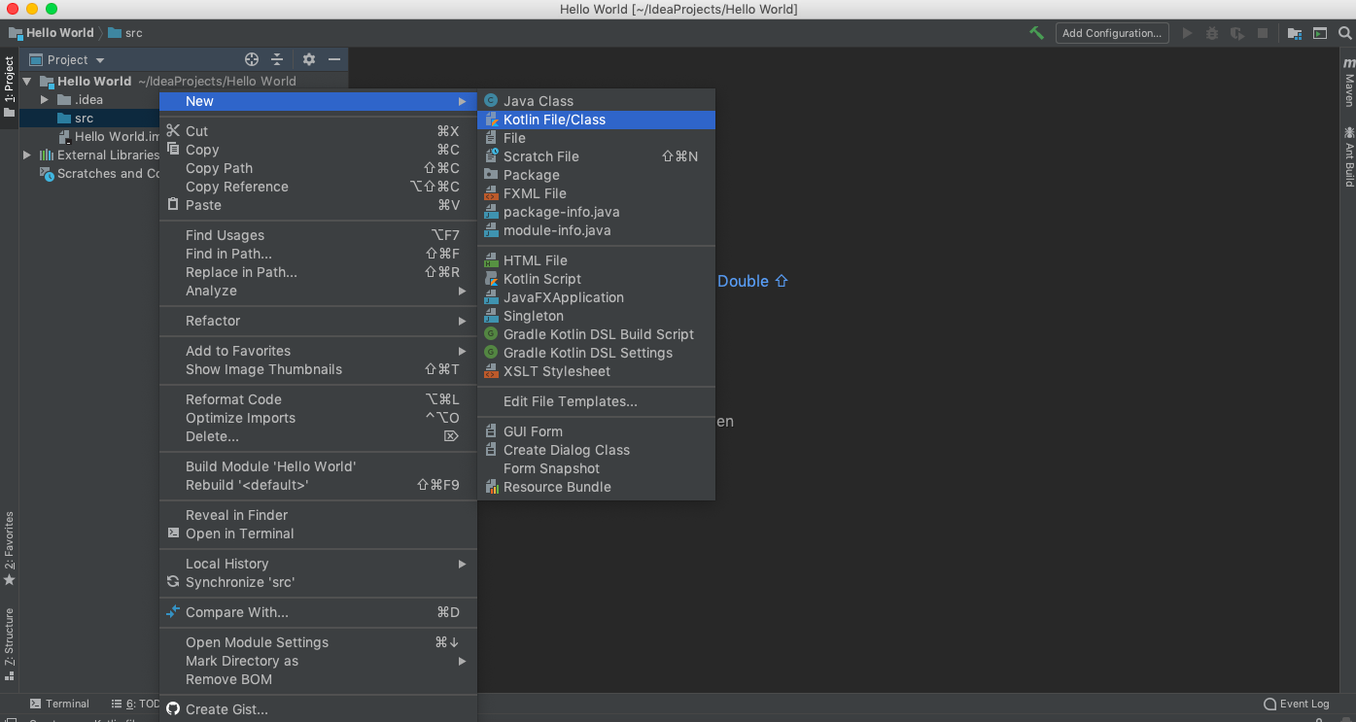Viewport: 1356px width, 722px height.
Task: Open the Project panel gear settings
Action: tap(309, 59)
